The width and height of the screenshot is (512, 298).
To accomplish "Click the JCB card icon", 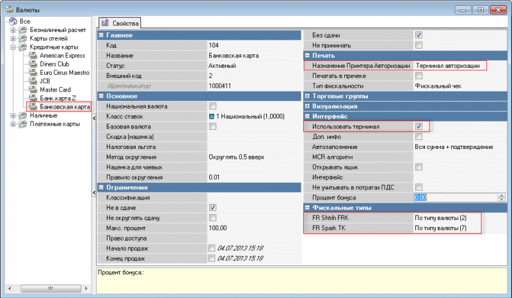I will [x=32, y=81].
